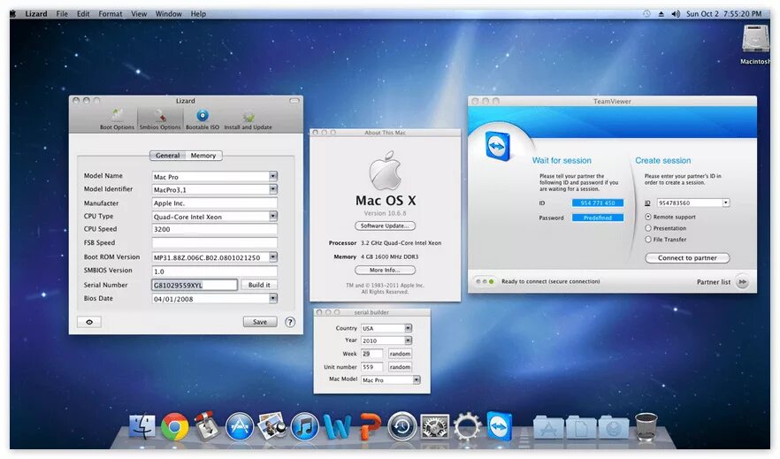This screenshot has width=780, height=459.
Task: Open the Format menu
Action: (x=111, y=14)
